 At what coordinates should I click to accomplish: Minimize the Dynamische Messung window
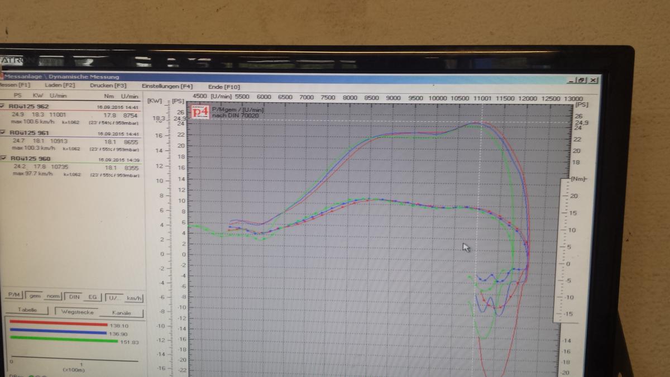pos(571,80)
